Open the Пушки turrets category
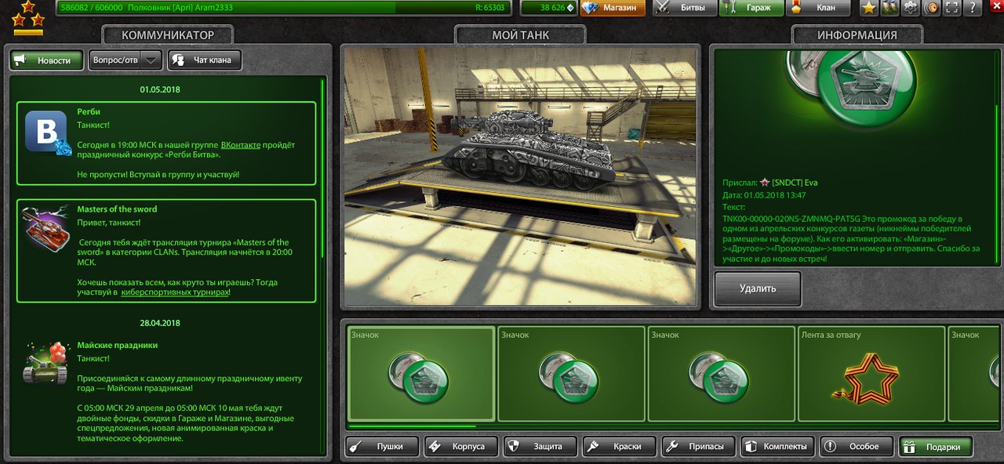Screen dimensions: 1004x464 382,447
